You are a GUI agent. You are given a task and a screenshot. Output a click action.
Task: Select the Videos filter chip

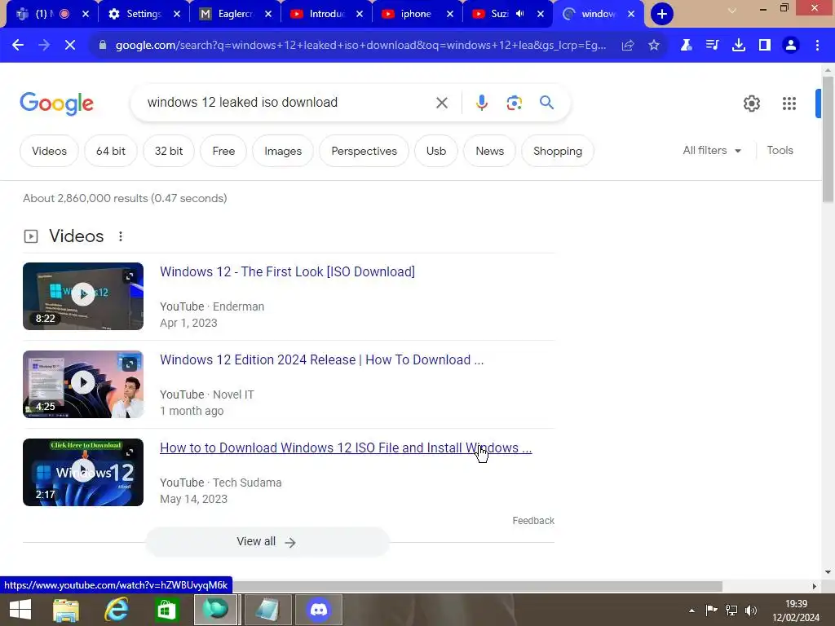click(x=49, y=151)
